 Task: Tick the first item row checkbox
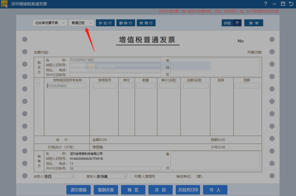point(38,81)
